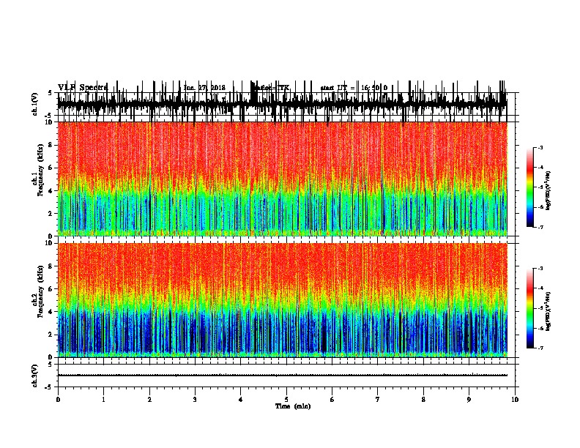Click the ch.1 color bar PSD unit label
This screenshot has width=580, height=448.
pos(548,190)
